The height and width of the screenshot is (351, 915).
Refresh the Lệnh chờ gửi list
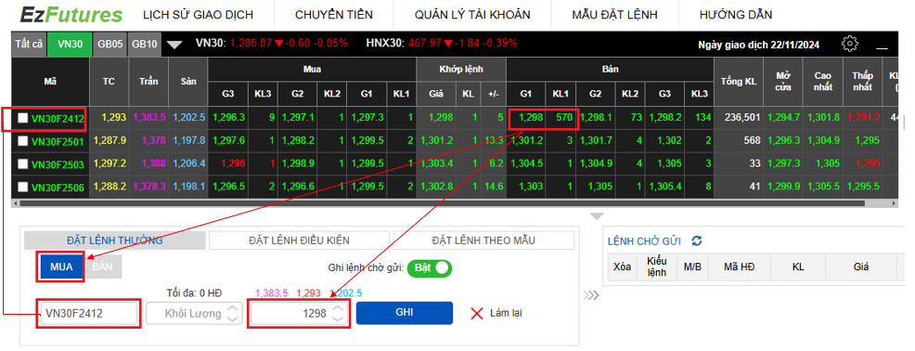(696, 240)
